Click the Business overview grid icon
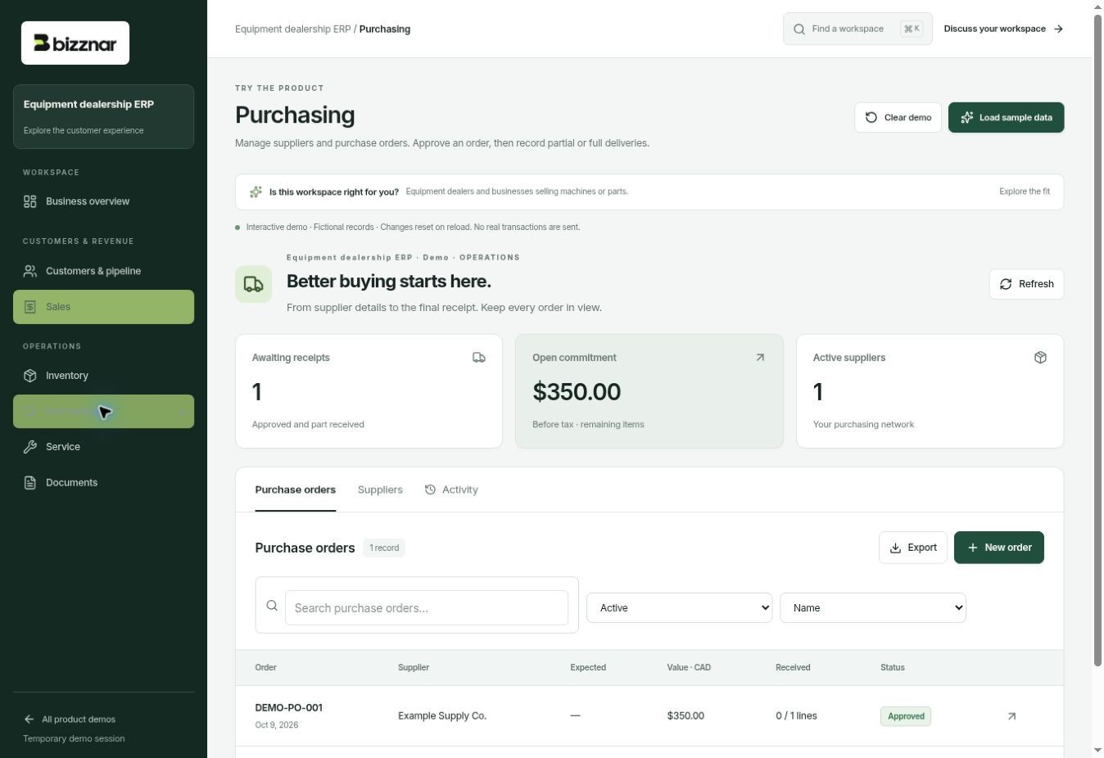Screen dimensions: 1104x758 [30, 201]
